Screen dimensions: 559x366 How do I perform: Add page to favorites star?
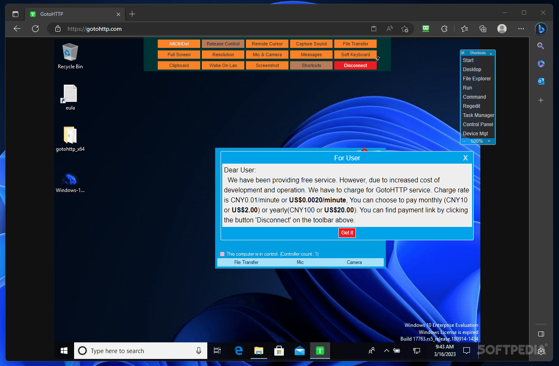[405, 29]
